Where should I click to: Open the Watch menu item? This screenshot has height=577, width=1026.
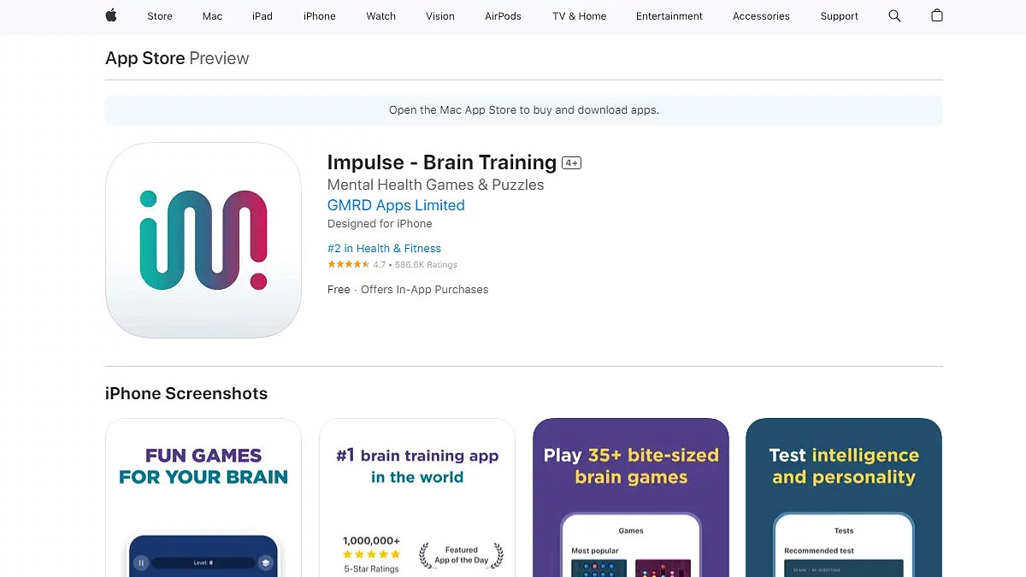381,16
